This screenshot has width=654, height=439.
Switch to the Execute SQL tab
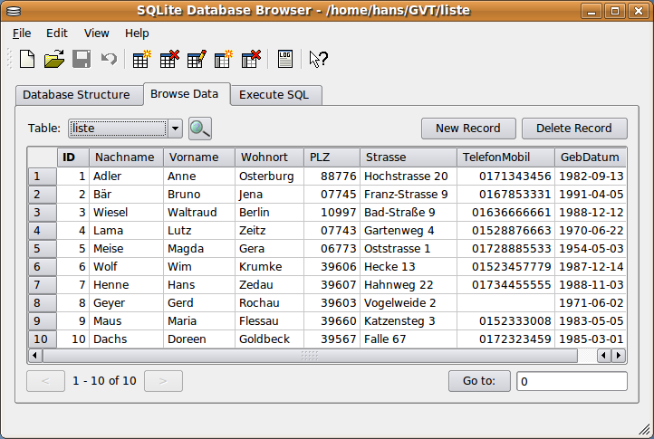(274, 94)
